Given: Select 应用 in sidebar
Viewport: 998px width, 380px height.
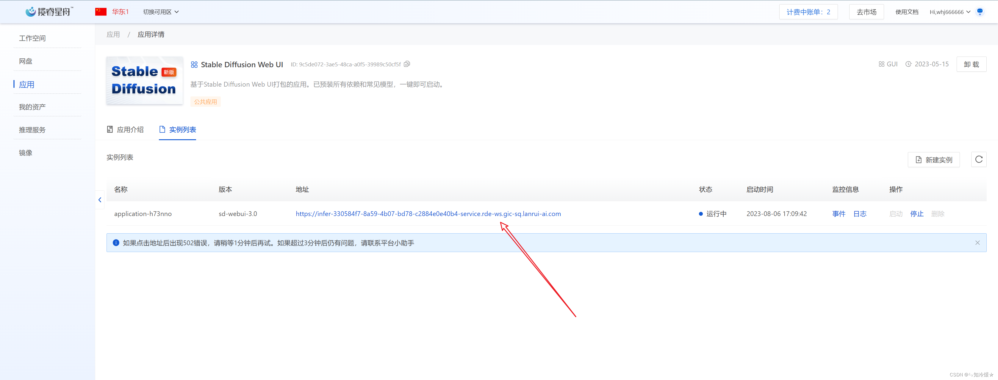Looking at the screenshot, I should click(x=27, y=85).
